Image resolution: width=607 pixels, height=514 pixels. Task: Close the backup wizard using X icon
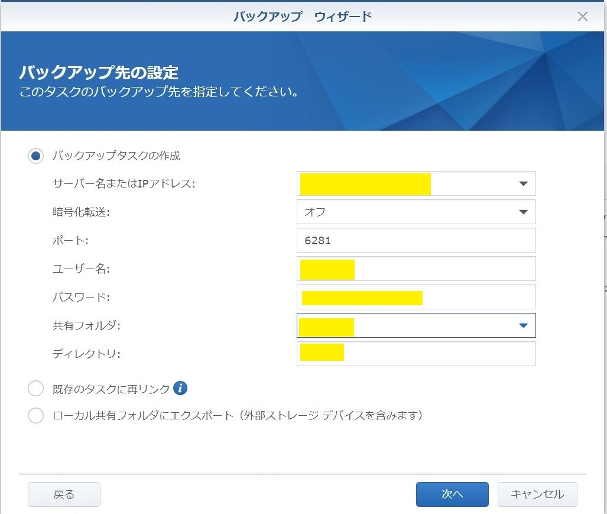click(582, 17)
